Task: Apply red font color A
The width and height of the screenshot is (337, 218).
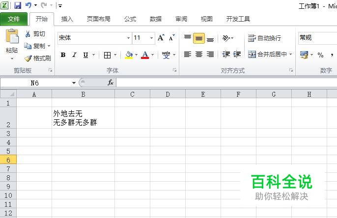Action: coord(145,55)
